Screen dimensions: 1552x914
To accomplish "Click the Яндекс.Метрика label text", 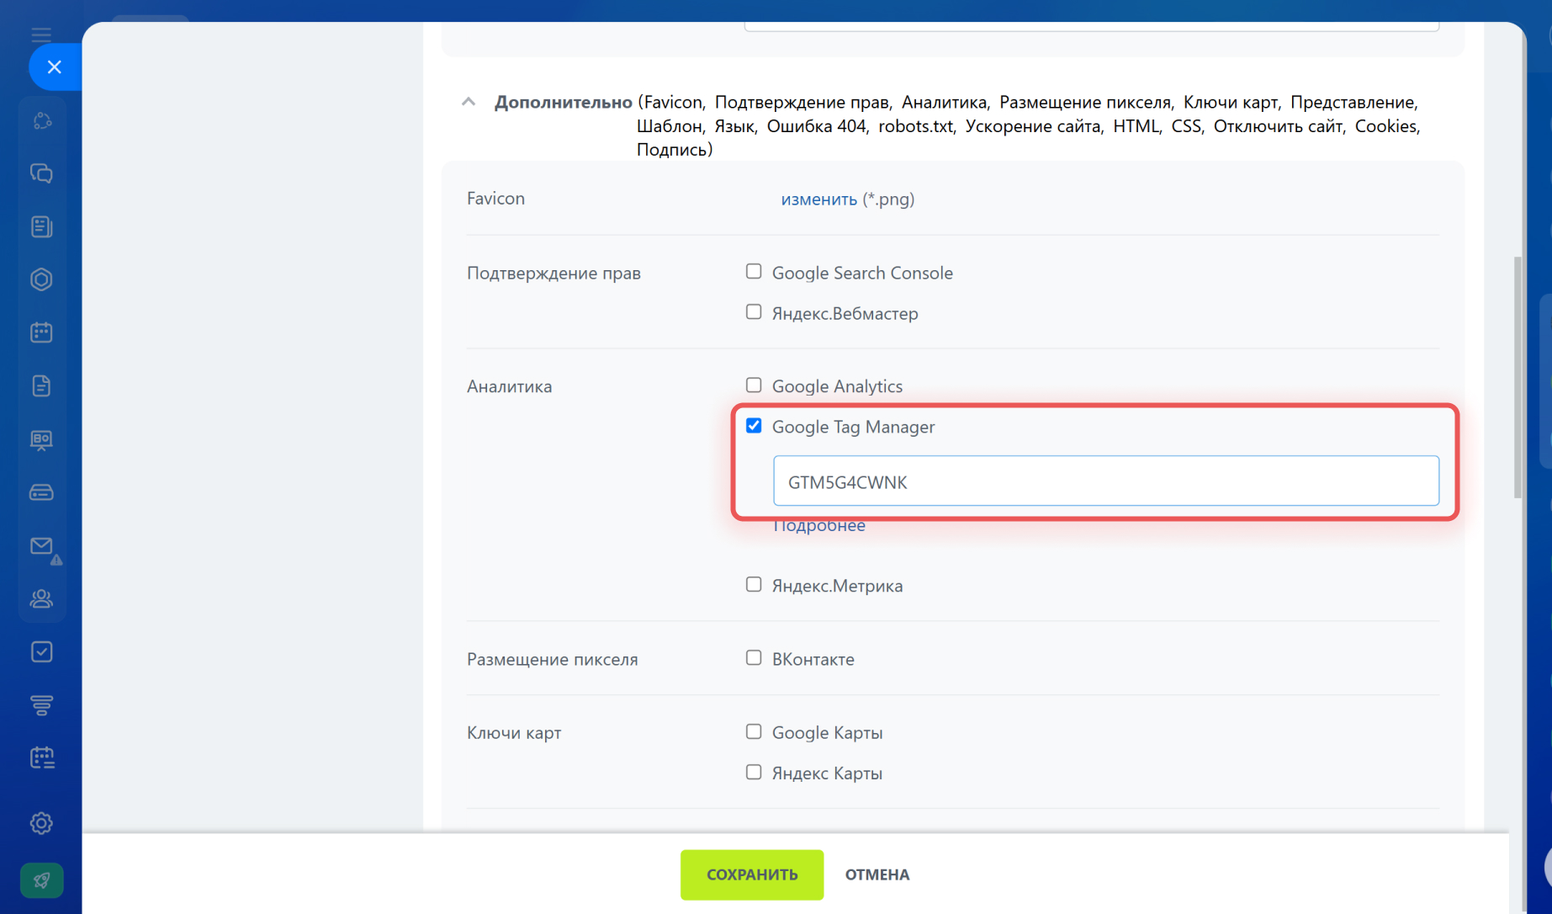I will (x=837, y=587).
